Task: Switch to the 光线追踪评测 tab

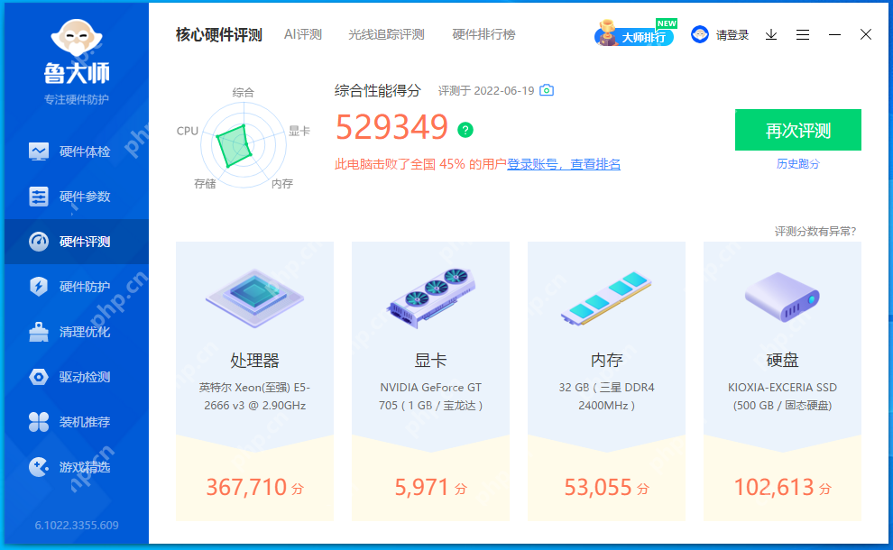Action: (385, 33)
